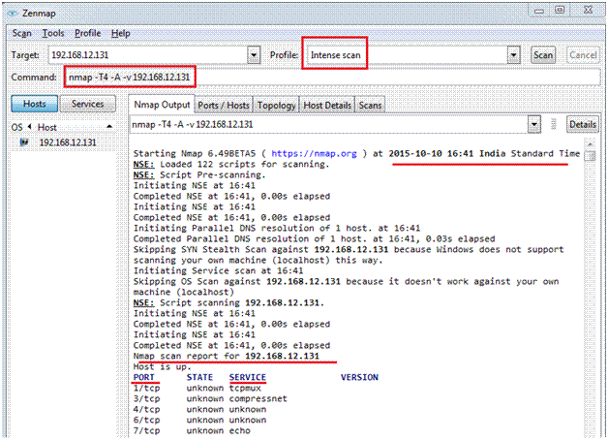Image resolution: width=608 pixels, height=440 pixels.
Task: Minimize the Zenmap window
Action: point(539,10)
